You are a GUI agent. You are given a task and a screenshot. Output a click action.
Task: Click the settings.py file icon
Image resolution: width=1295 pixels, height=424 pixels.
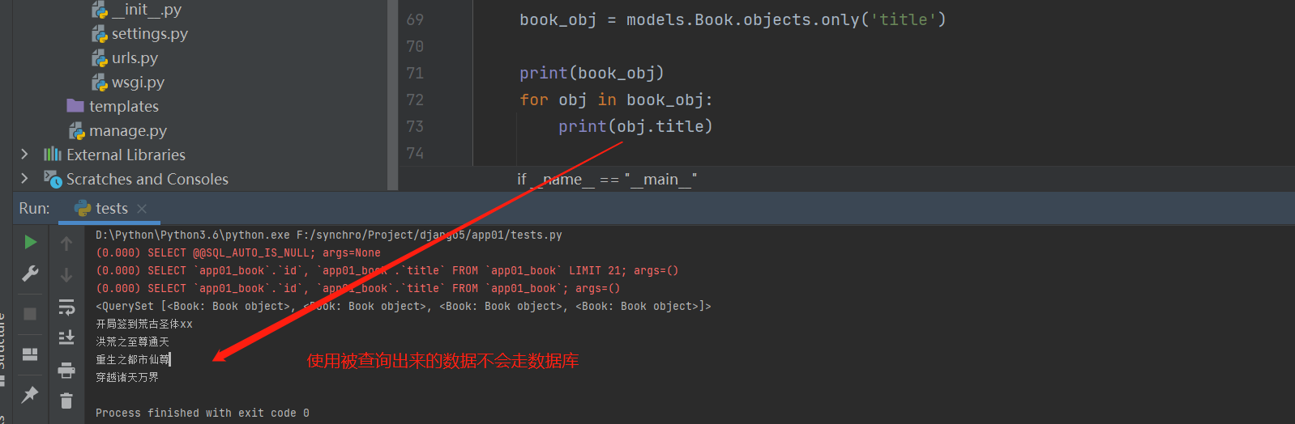[x=100, y=34]
